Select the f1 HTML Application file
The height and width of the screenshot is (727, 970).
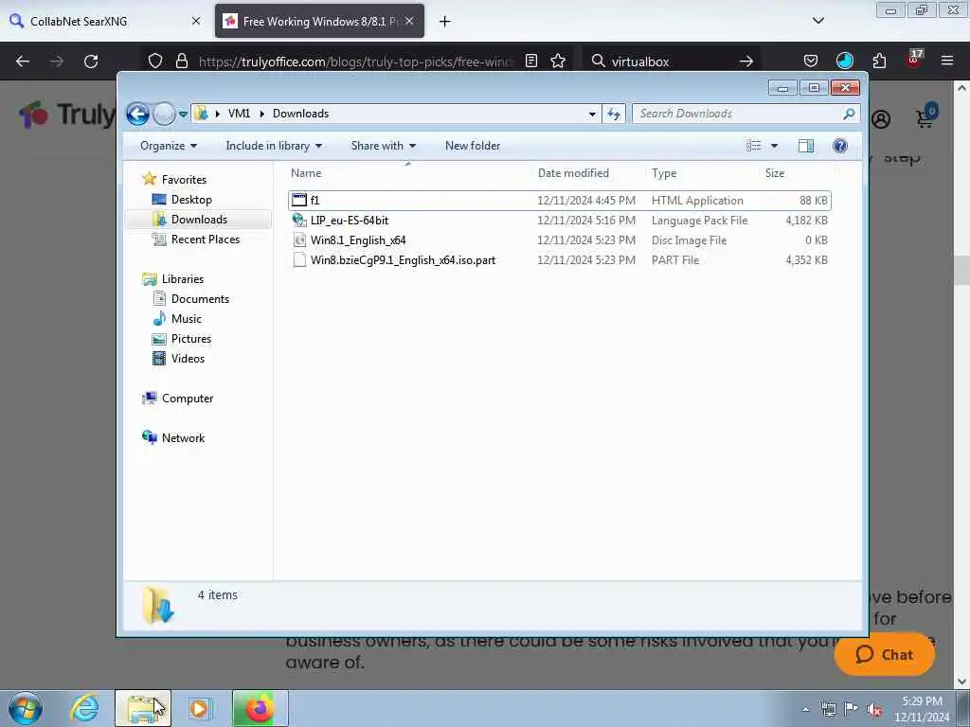(x=560, y=201)
